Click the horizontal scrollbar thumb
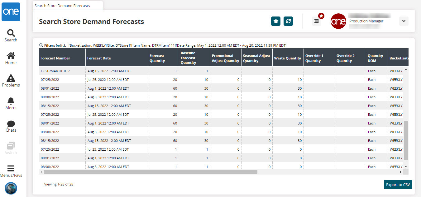Viewport: 421px width, 197px height. (151, 172)
